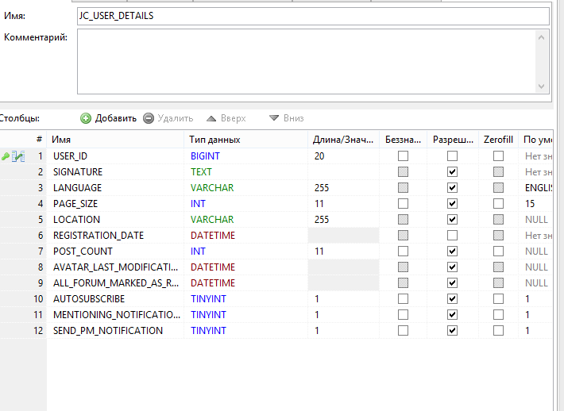Click the Удалить (remove column) minus icon
Viewport: 564px width, 411px height.
(x=149, y=118)
